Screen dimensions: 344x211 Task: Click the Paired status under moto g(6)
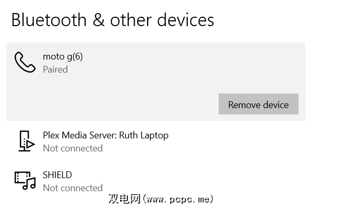click(x=55, y=69)
